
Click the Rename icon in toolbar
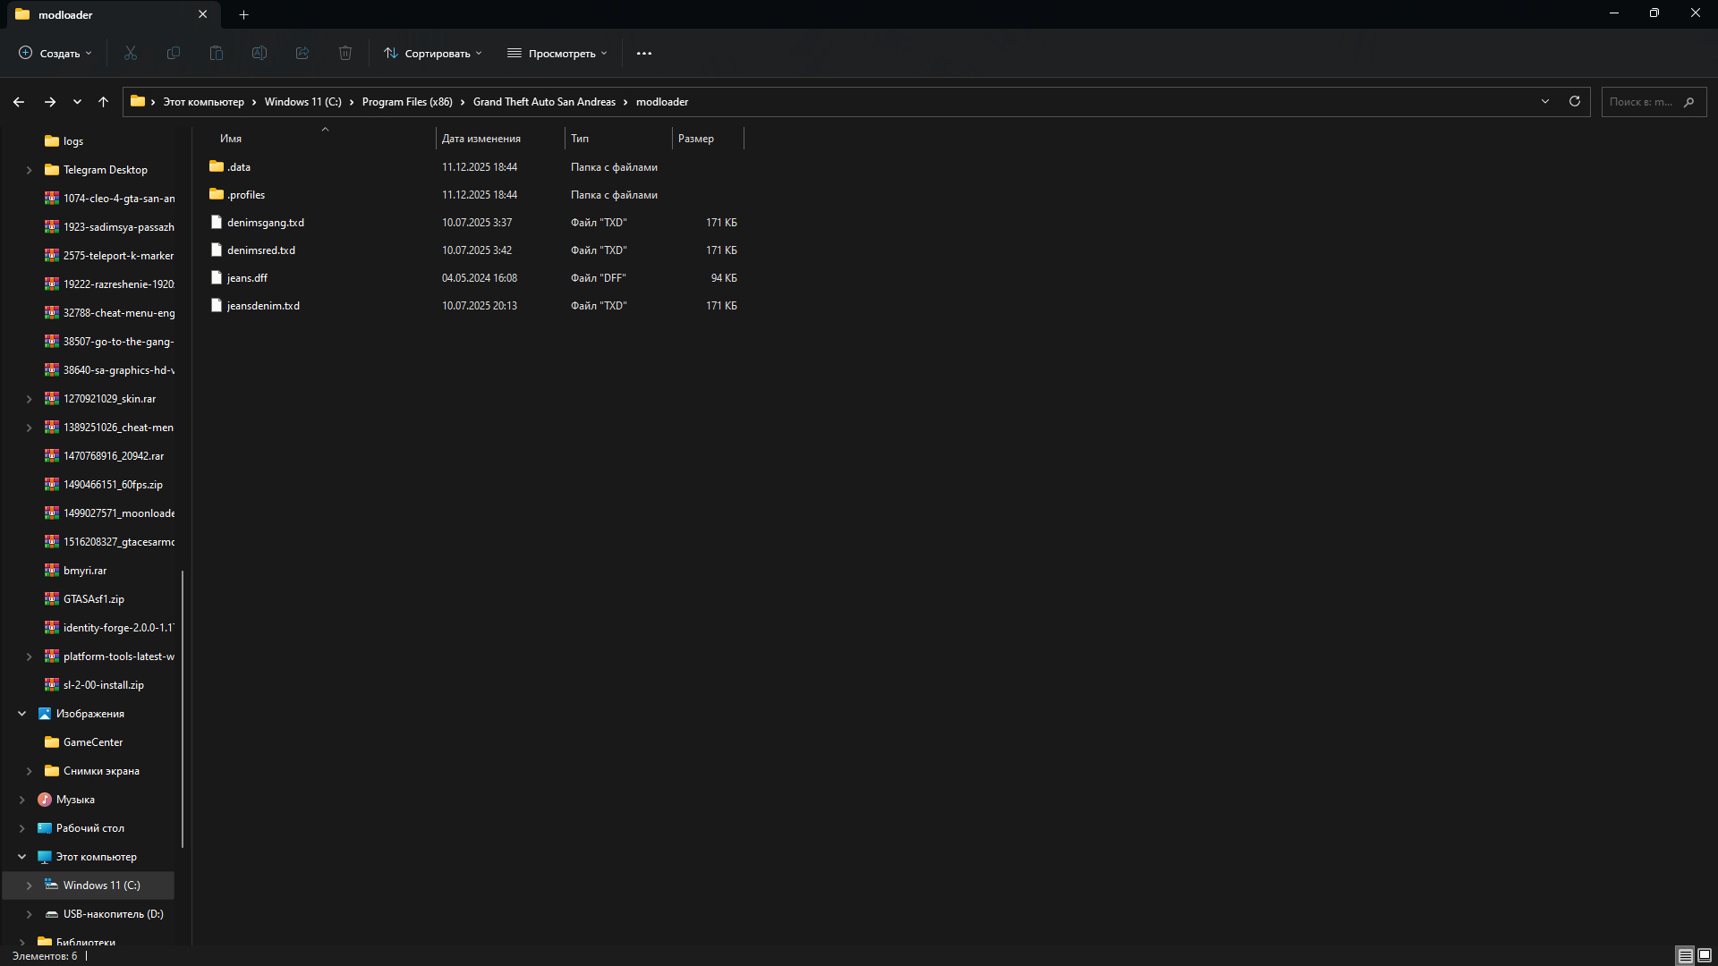(259, 54)
